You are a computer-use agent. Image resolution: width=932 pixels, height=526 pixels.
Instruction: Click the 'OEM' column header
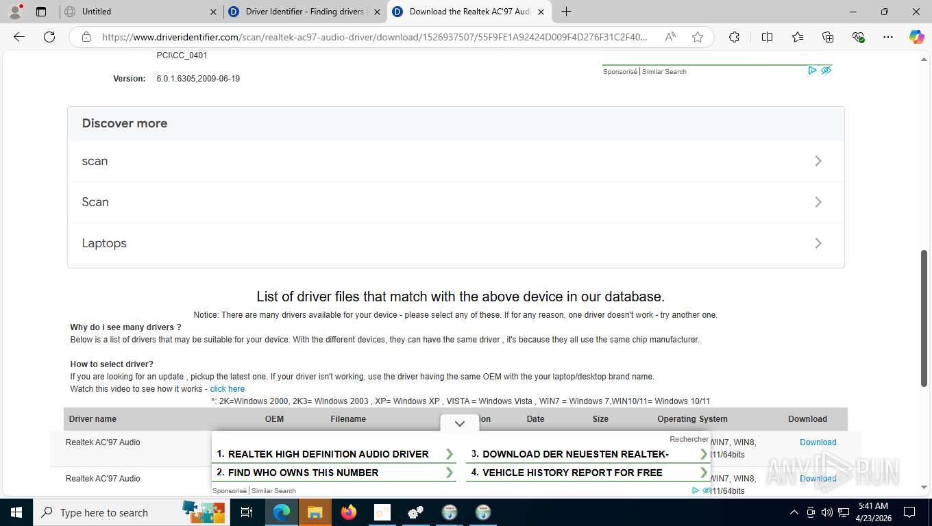(x=274, y=419)
